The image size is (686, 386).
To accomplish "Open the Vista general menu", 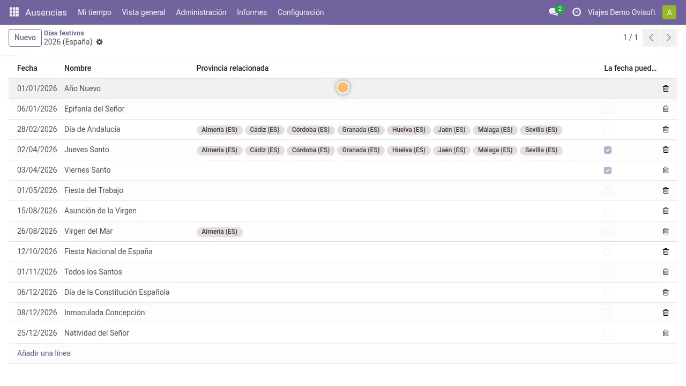I will click(x=144, y=12).
